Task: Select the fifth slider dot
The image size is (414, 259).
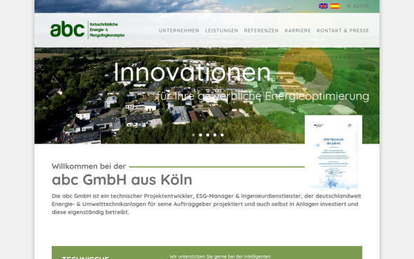Action: coord(222,135)
